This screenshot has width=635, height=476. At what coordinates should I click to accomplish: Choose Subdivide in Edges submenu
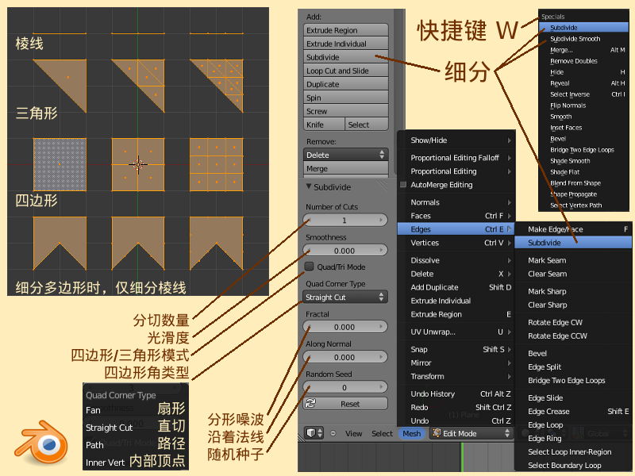(573, 243)
